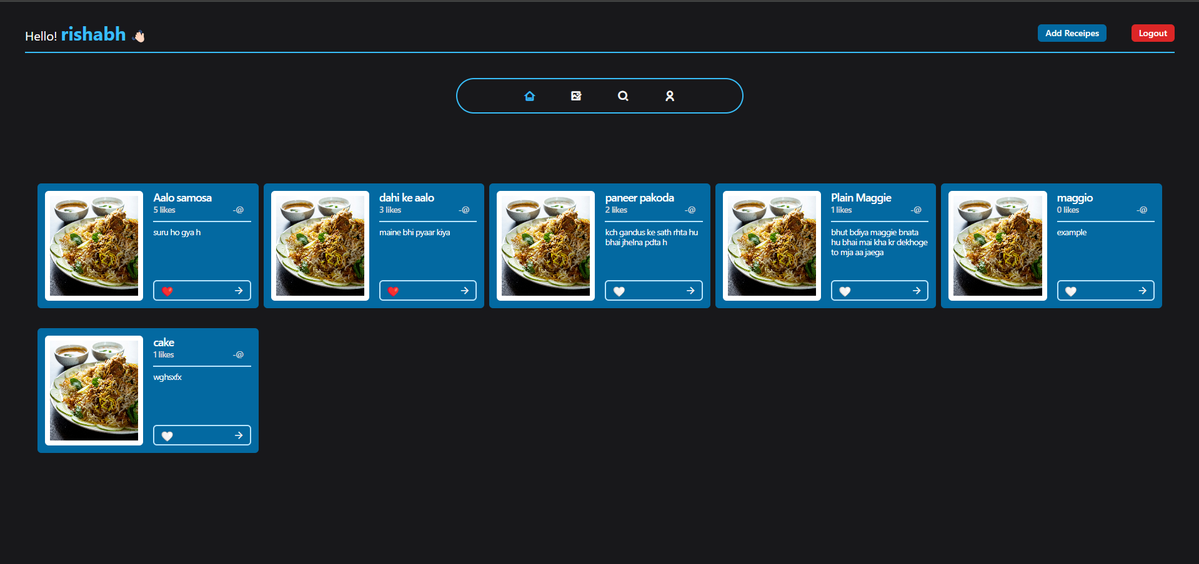
Task: Click the Aalo samosa food thumbnail
Action: (94, 245)
